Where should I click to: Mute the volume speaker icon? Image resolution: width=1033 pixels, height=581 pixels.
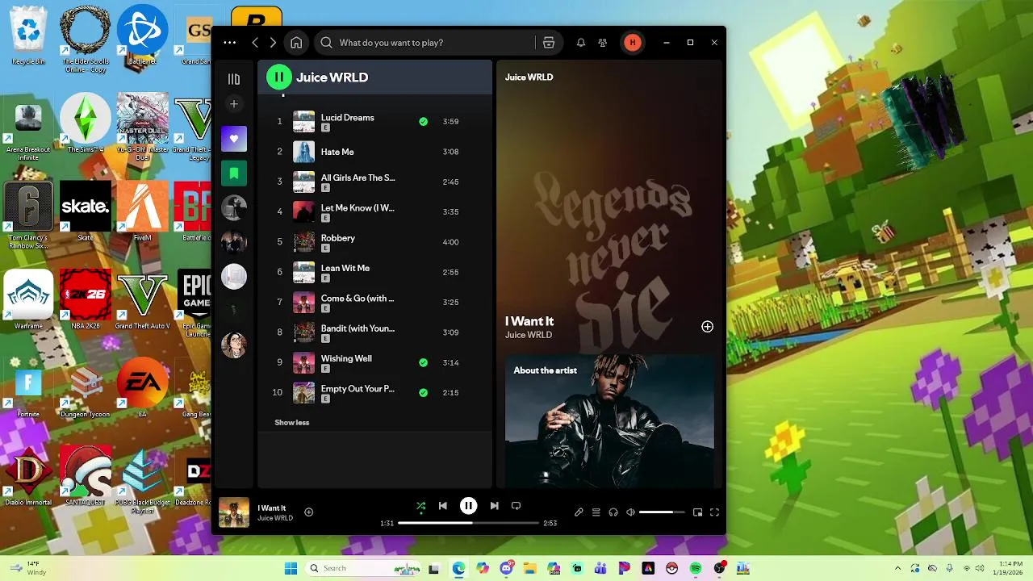point(630,512)
